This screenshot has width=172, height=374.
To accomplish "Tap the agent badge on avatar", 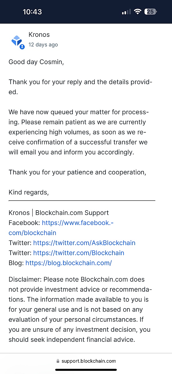I will click(22, 47).
